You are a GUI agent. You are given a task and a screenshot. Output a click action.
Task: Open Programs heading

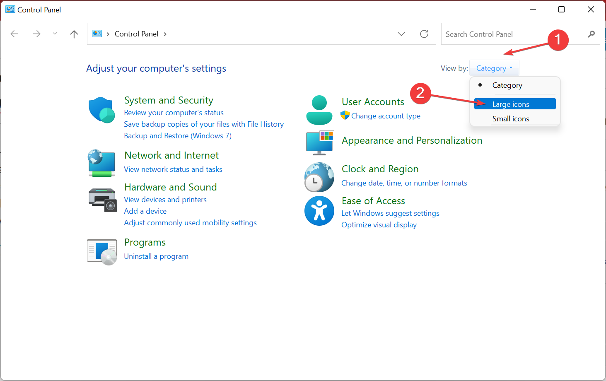click(145, 242)
